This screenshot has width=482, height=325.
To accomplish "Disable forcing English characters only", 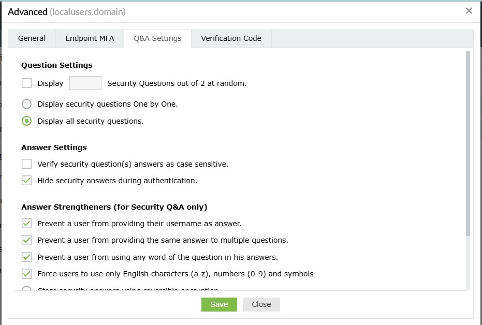I will (x=26, y=274).
